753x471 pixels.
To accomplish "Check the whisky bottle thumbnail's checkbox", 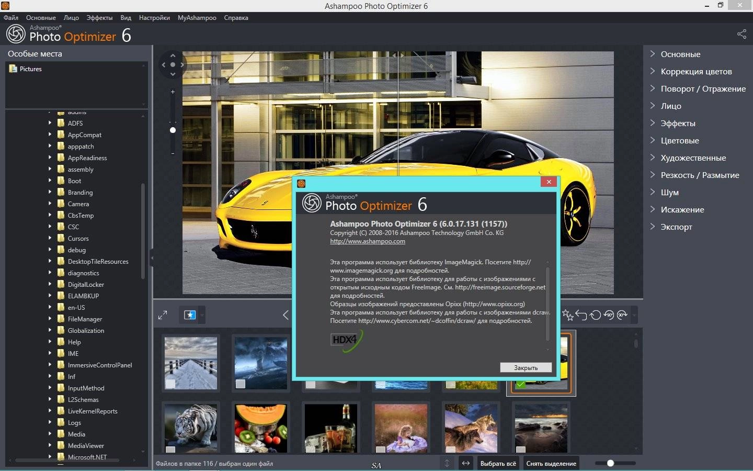I will [310, 449].
